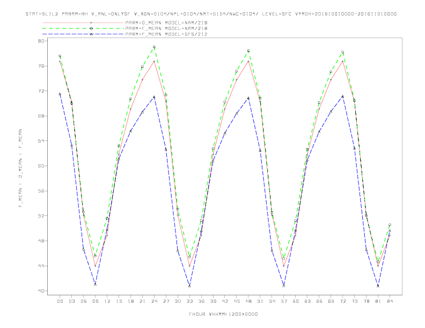The image size is (425, 328).
Task: Click x-axis forecast hour 72
Action: 343,301
